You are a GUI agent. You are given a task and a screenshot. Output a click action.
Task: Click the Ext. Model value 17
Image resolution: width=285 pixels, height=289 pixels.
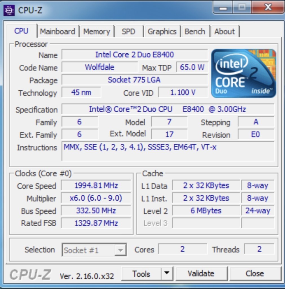[x=169, y=134]
